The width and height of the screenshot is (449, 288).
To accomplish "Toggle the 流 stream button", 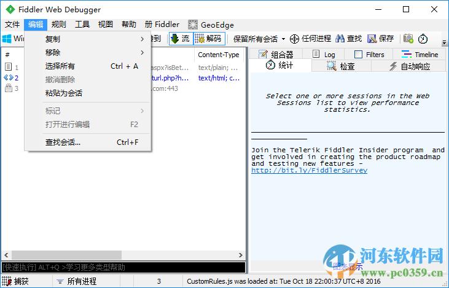I will pyautogui.click(x=181, y=39).
